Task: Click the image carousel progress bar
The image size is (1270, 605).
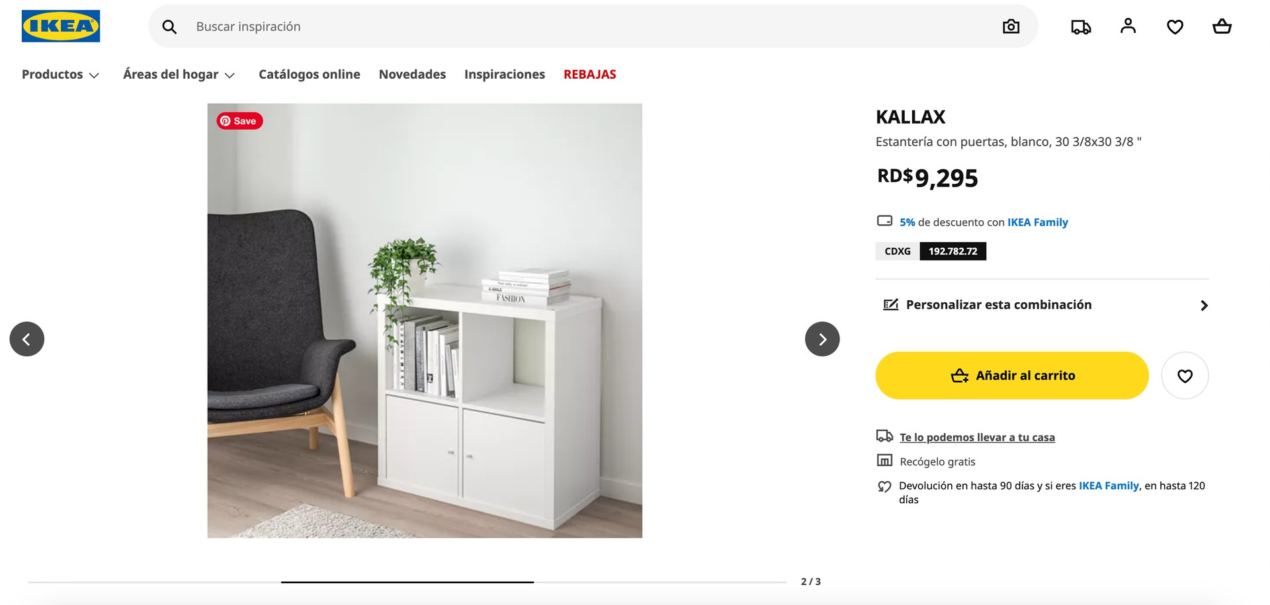Action: point(407,582)
